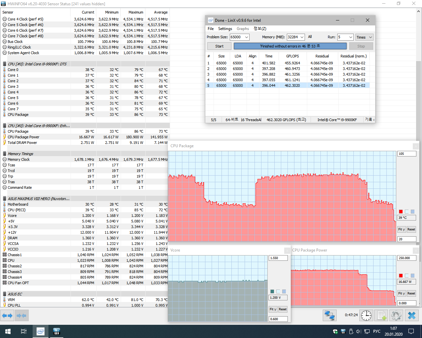Click the All memory button in LinX
Screen dimensions: 422x338
tap(310, 37)
